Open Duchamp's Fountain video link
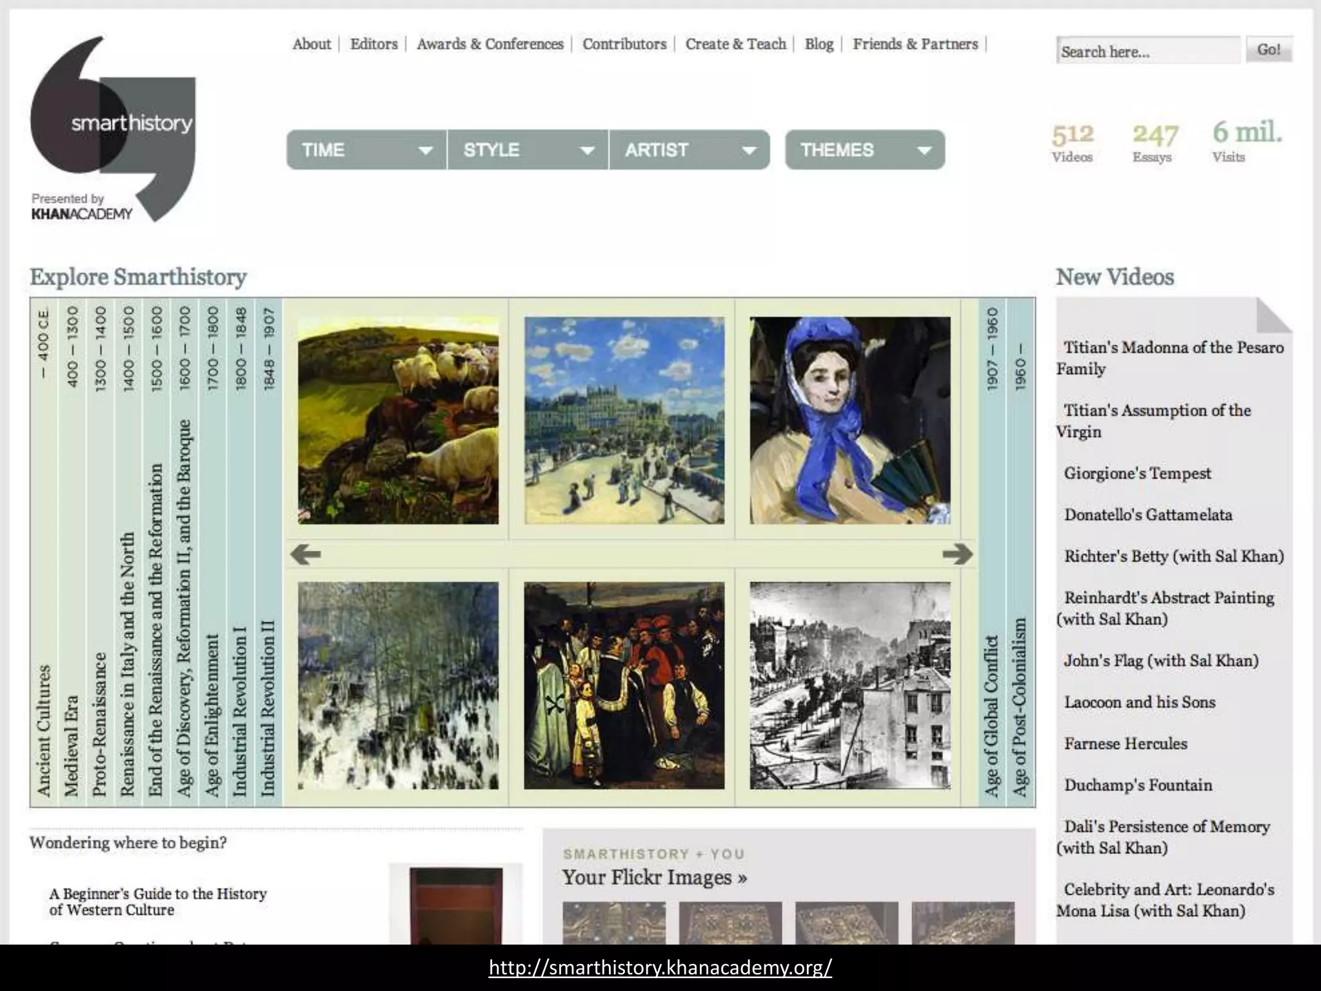This screenshot has width=1321, height=991. (1138, 785)
